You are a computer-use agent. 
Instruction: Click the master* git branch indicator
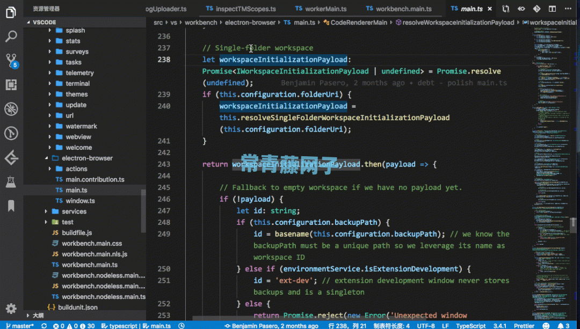click(x=20, y=326)
